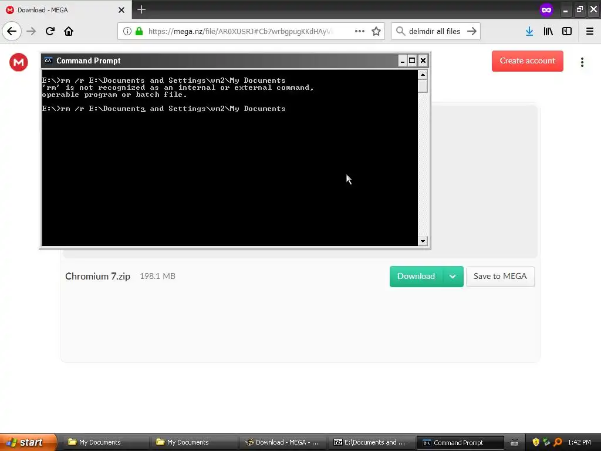
Task: Submit search with the go arrow
Action: 472,31
